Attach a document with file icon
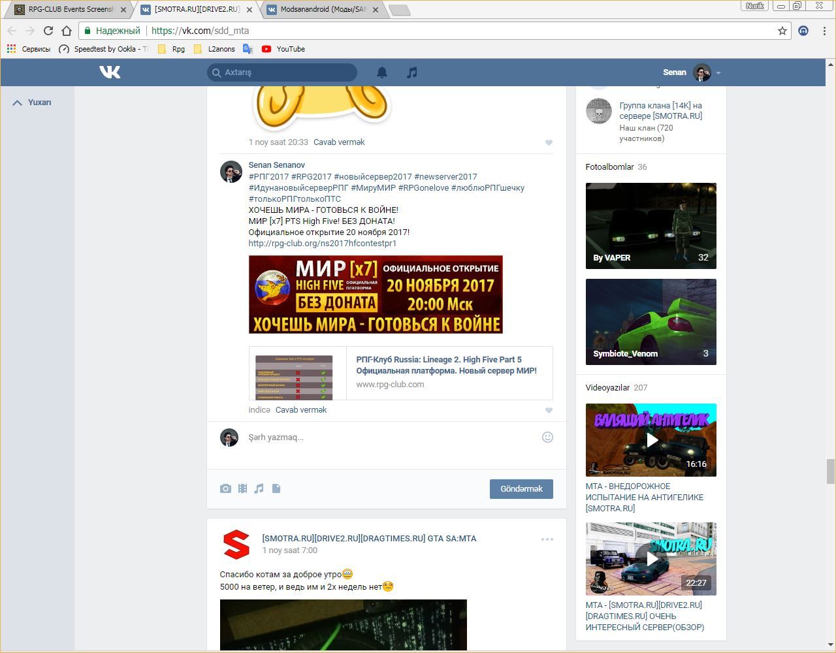This screenshot has height=653, width=836. pos(276,488)
